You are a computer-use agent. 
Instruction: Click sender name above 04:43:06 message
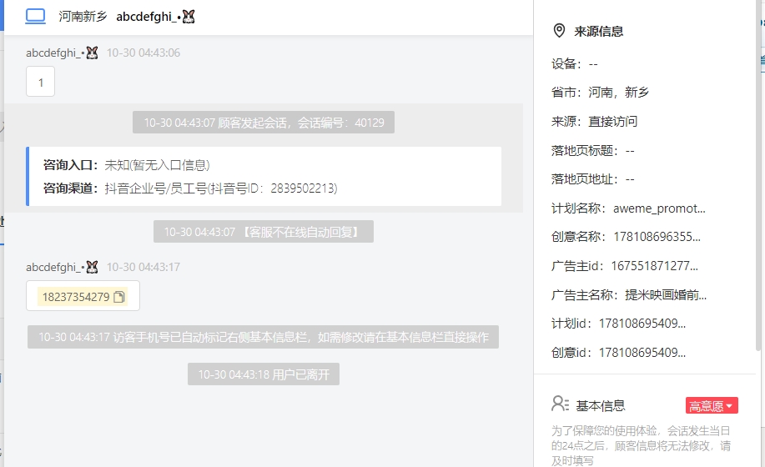[x=62, y=53]
